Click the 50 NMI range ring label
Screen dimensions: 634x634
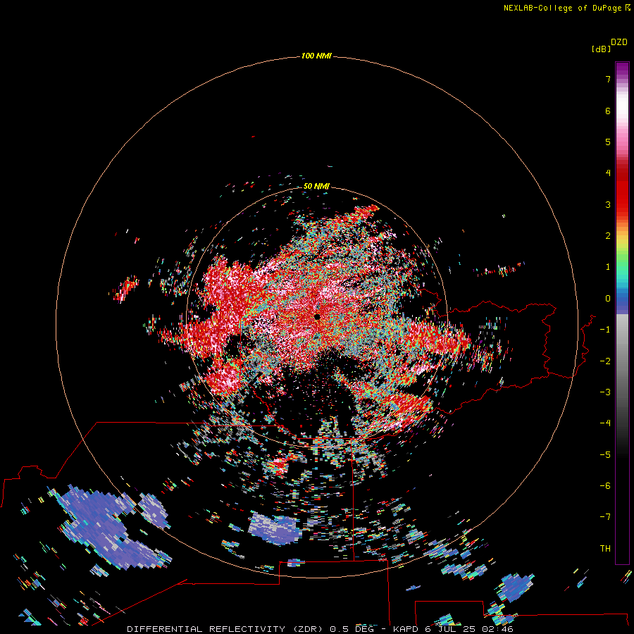click(x=316, y=186)
